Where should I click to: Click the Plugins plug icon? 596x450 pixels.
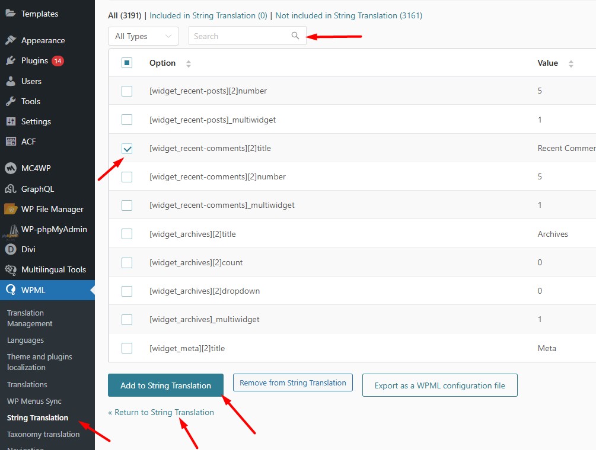tap(11, 61)
